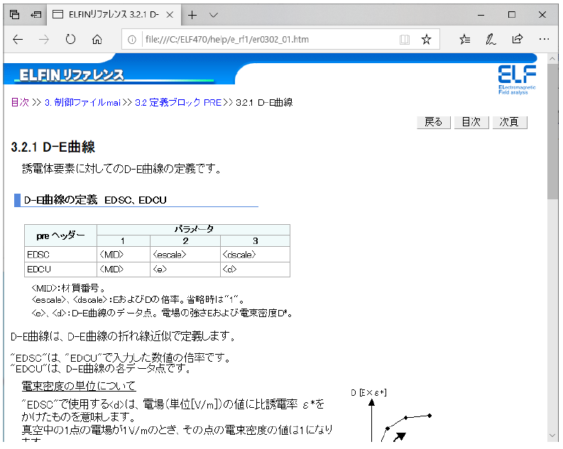Click the 戻る button
563x449 pixels.
pos(433,122)
